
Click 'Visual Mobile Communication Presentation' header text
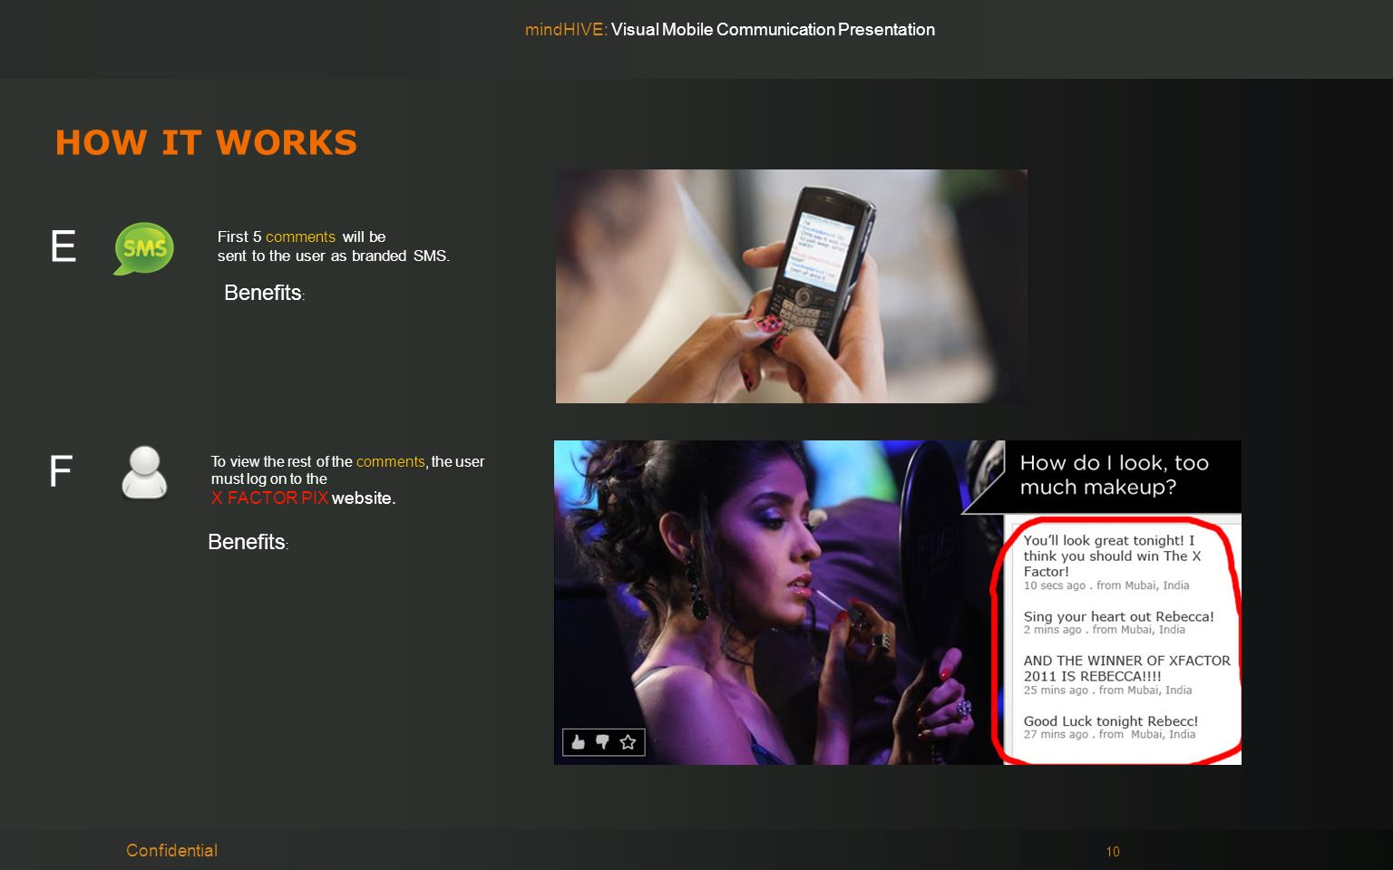773,29
